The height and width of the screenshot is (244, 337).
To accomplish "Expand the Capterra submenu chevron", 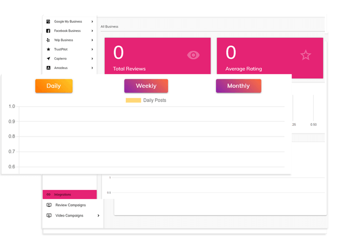I will tap(92, 58).
